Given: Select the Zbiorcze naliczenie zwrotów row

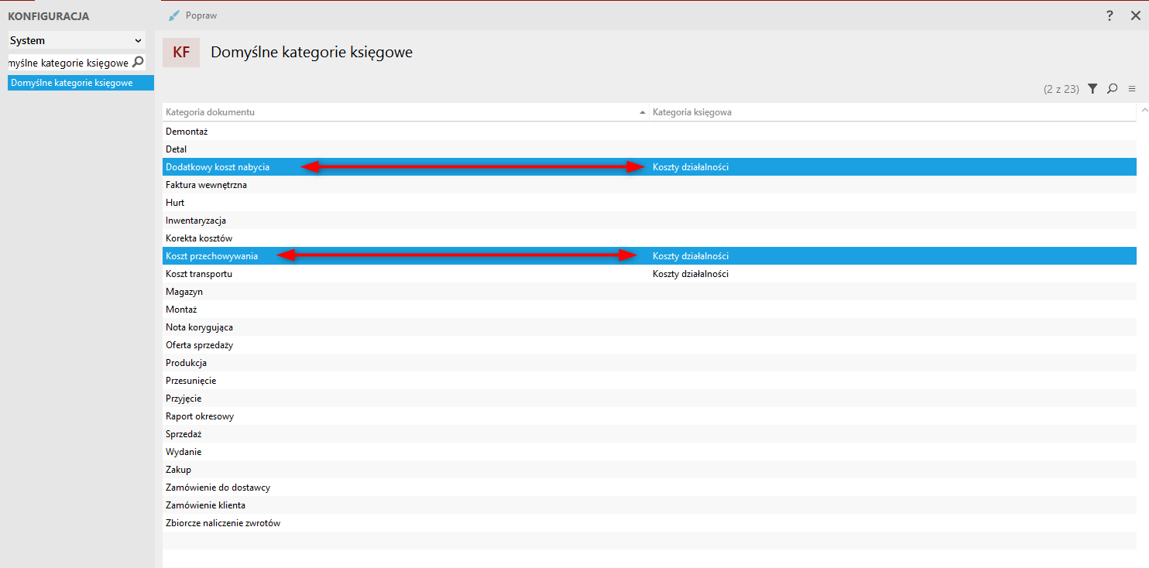Looking at the screenshot, I should 650,523.
